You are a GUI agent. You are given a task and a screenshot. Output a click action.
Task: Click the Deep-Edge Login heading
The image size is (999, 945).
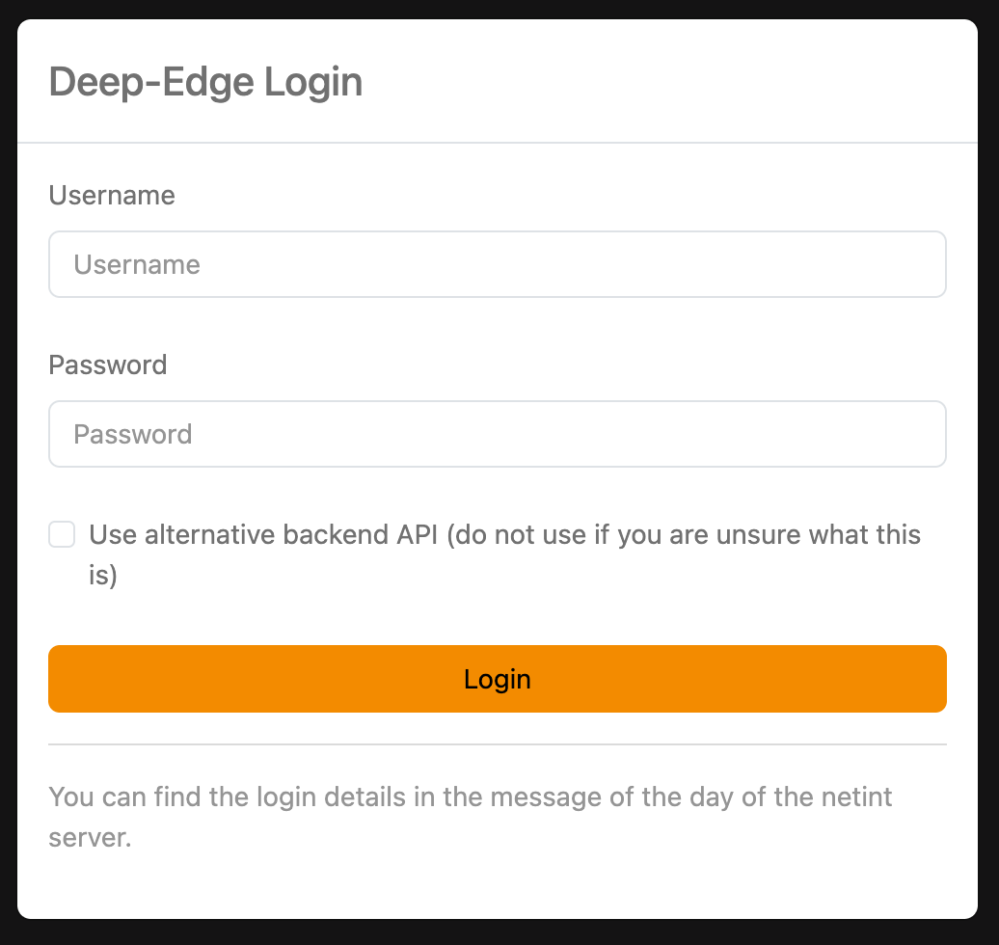click(x=206, y=82)
